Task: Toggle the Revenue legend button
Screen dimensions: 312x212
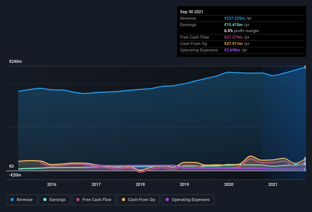Action: pyautogui.click(x=22, y=200)
